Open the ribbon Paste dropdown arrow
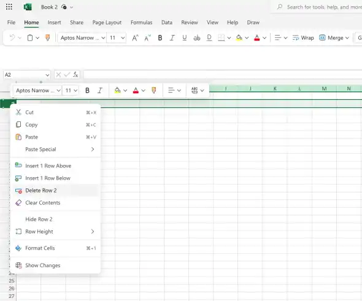 tap(37, 37)
